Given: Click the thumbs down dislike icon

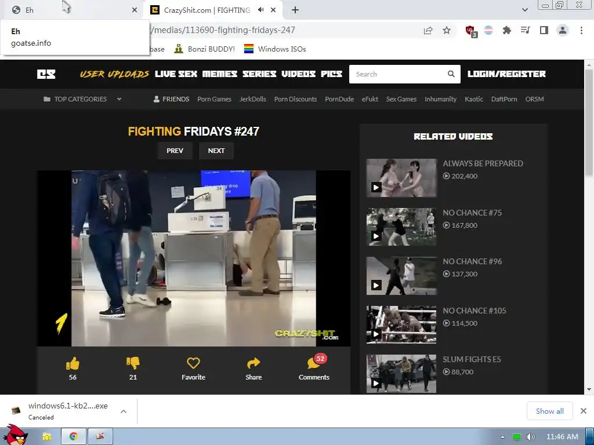Looking at the screenshot, I should tap(133, 363).
